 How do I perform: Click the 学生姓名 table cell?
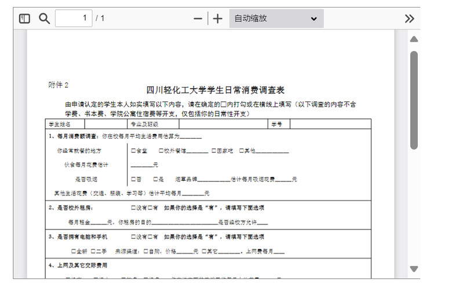pos(65,124)
